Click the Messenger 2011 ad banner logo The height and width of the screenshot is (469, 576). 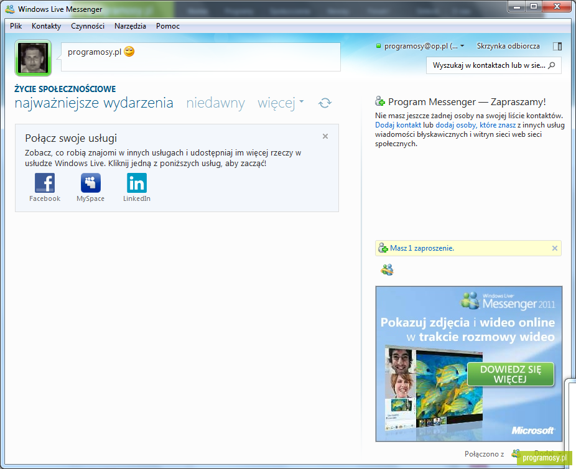(x=508, y=301)
